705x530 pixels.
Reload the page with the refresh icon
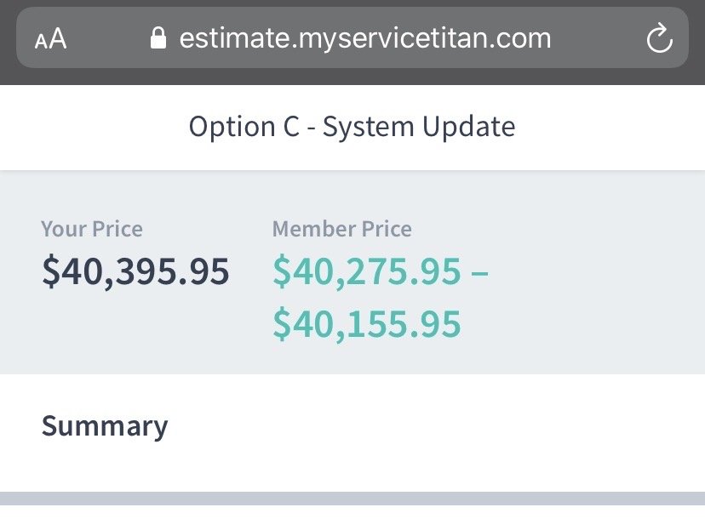tap(659, 38)
